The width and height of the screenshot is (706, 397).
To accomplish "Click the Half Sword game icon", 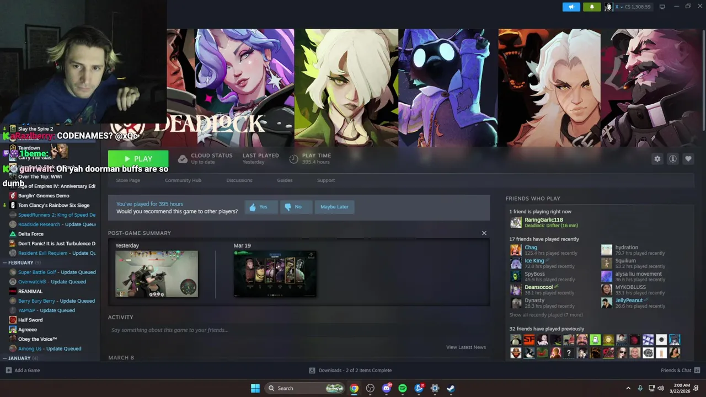I will pos(13,320).
